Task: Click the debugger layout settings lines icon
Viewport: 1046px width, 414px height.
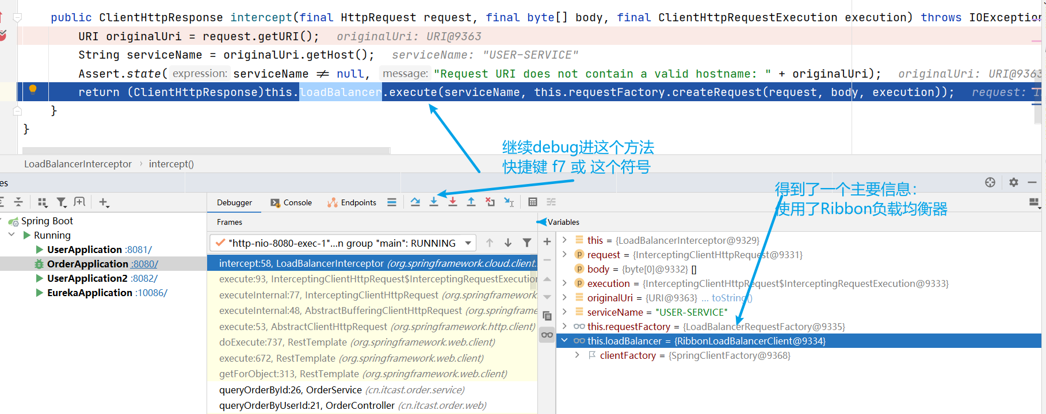Action: click(392, 202)
